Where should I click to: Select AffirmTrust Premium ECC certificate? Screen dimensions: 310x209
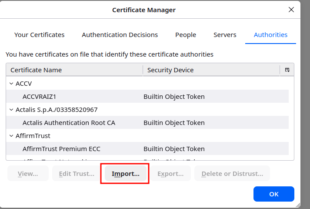[61, 148]
